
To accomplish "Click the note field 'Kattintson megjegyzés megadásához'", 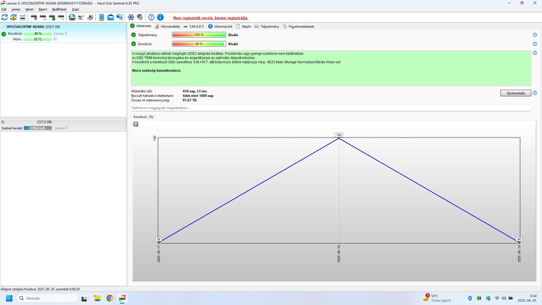I will click(331, 108).
